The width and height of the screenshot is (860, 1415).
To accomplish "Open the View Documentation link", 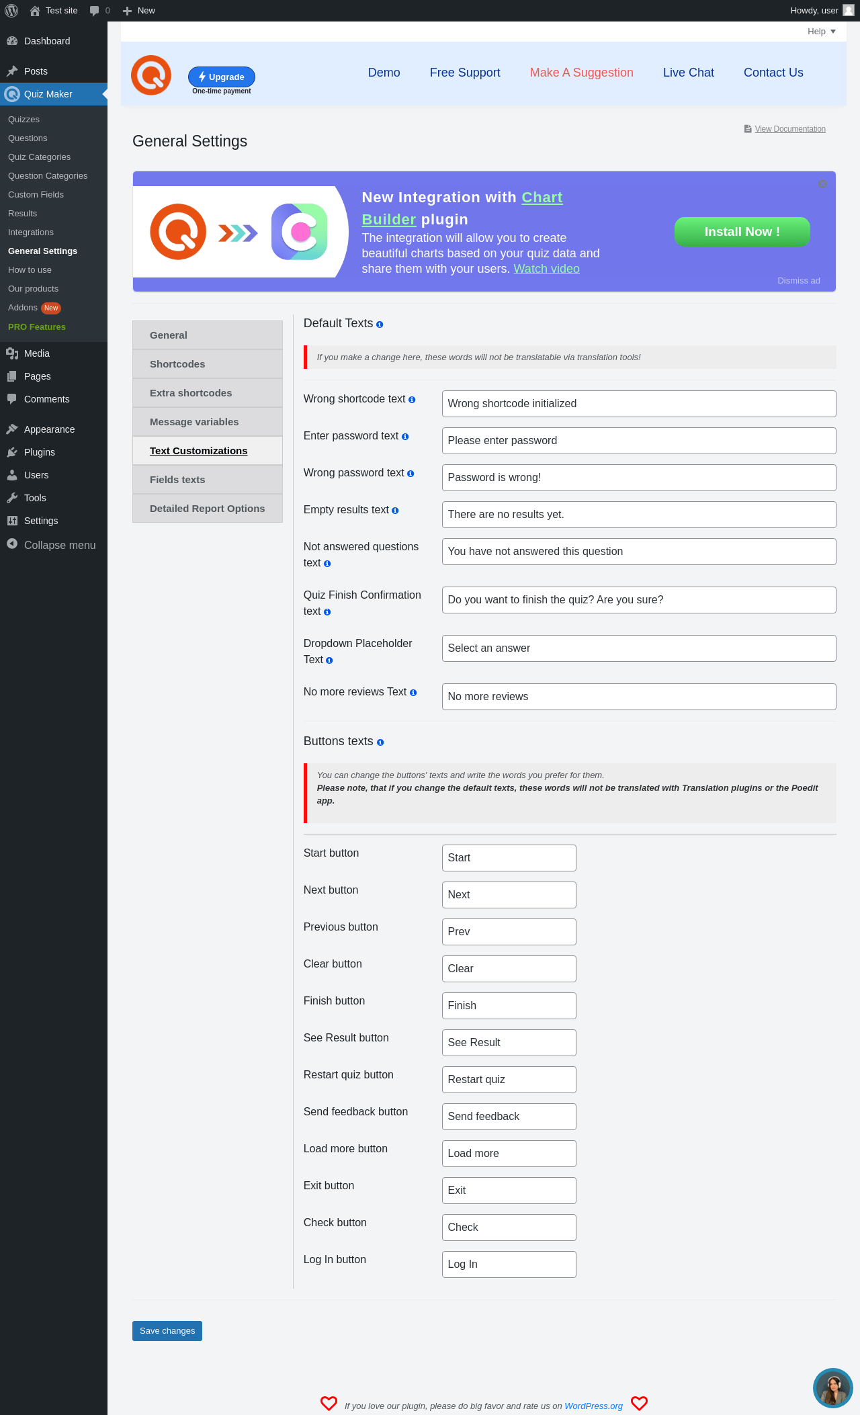I will [x=790, y=129].
